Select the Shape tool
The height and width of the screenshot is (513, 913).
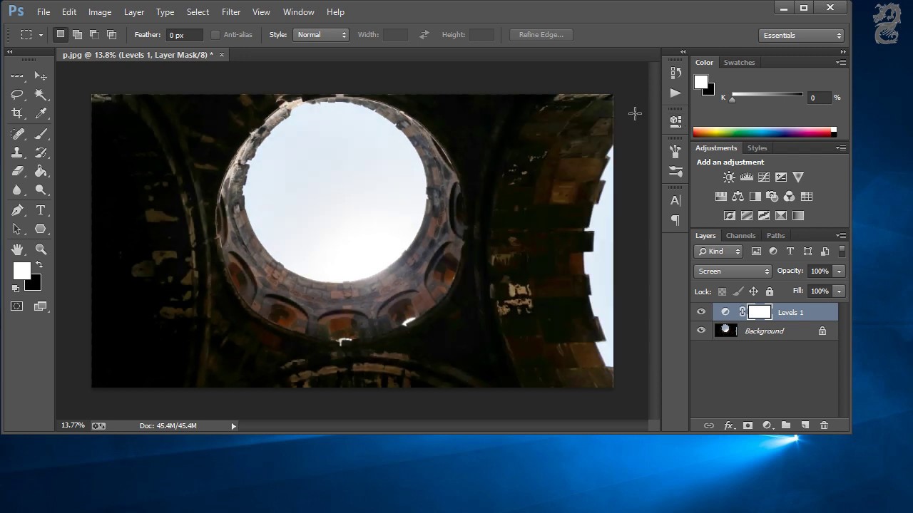pos(41,229)
